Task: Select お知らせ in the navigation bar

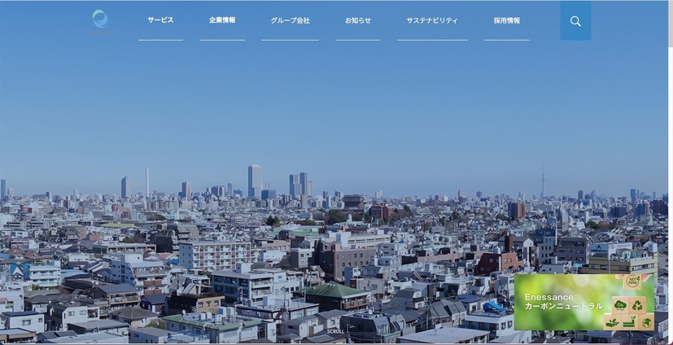Action: (x=357, y=20)
